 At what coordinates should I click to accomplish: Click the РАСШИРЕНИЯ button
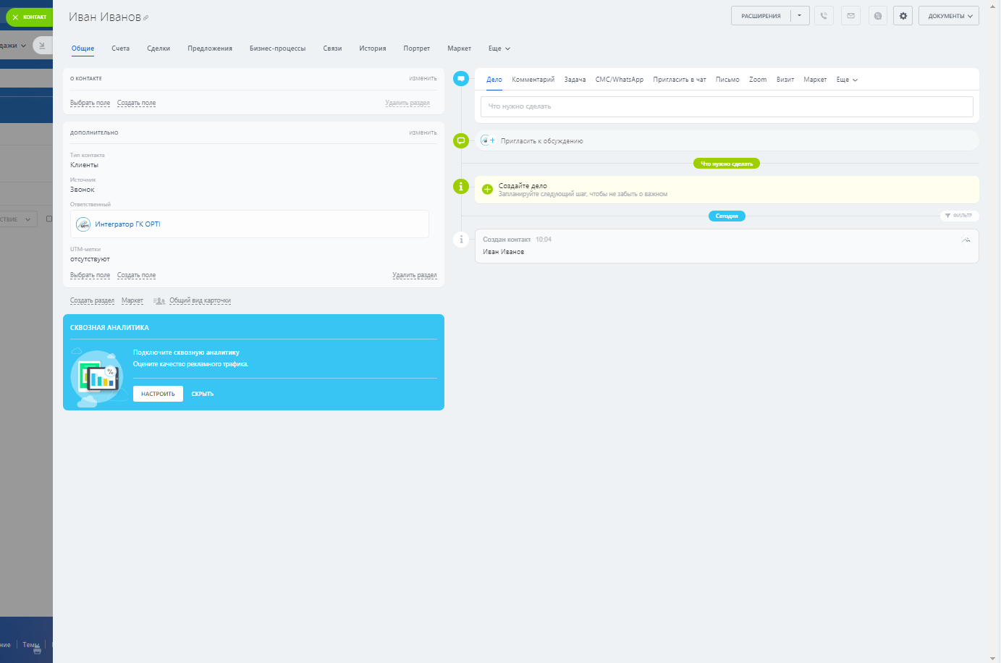coord(761,16)
